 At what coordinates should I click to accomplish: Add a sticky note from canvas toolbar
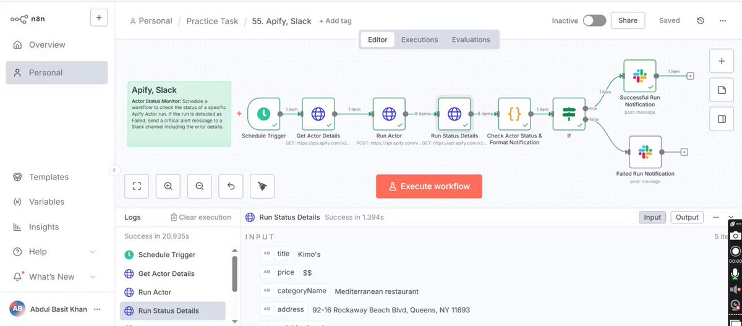[721, 90]
